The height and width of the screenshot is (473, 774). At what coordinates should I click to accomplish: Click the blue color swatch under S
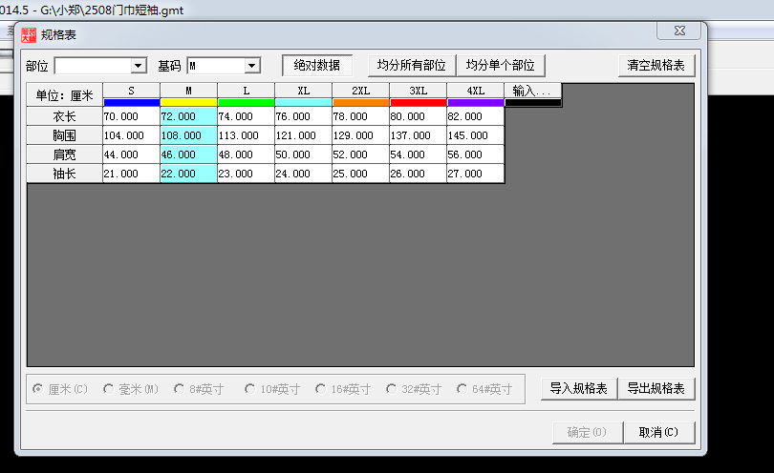click(131, 102)
